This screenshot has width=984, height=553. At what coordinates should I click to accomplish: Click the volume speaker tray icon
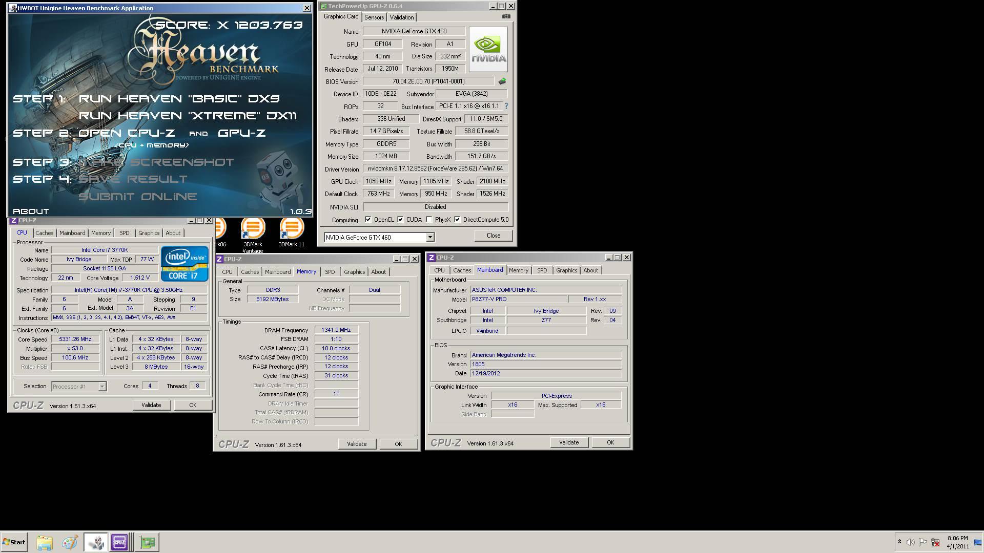(x=910, y=542)
